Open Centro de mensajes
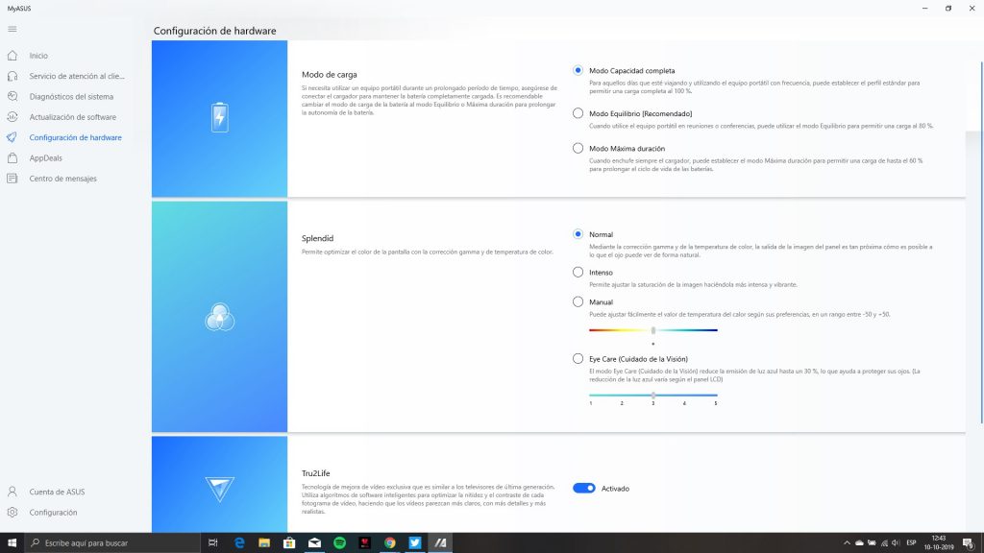This screenshot has height=553, width=984. click(62, 179)
